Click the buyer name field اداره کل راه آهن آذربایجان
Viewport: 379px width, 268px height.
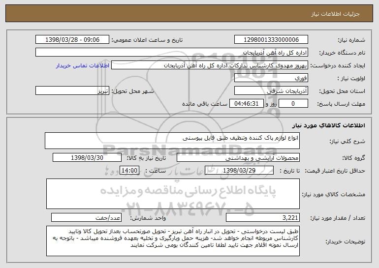click(x=172, y=53)
